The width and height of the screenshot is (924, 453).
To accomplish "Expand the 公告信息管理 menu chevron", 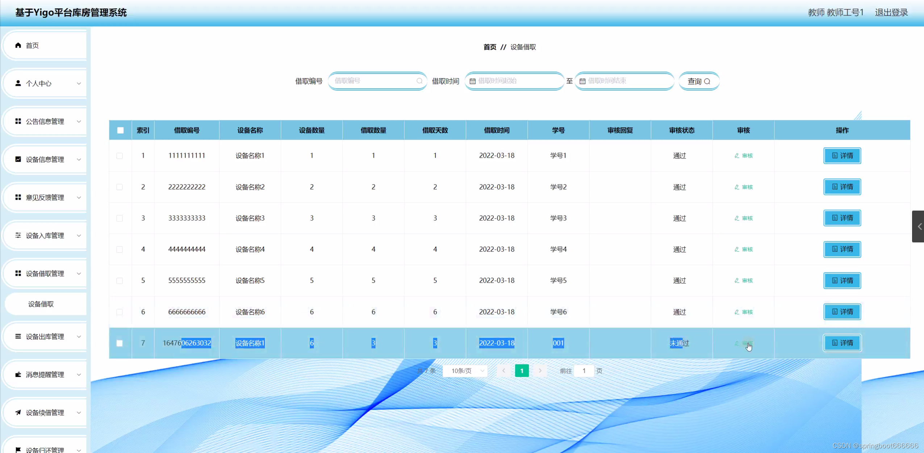I will (x=79, y=121).
